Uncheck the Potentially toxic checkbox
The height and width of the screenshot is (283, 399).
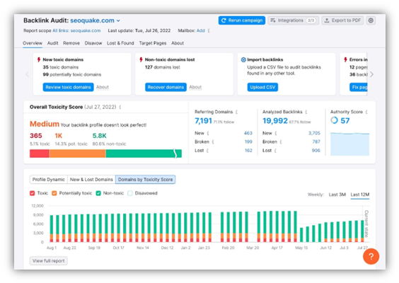pos(54,193)
